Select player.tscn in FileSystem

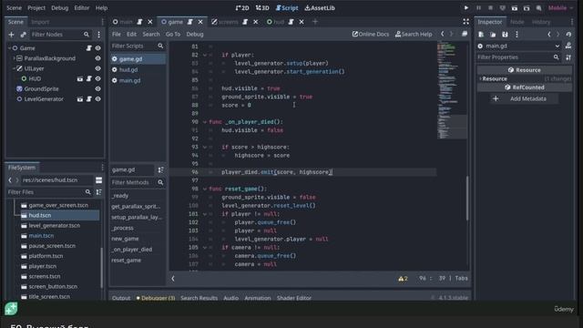coord(59,266)
